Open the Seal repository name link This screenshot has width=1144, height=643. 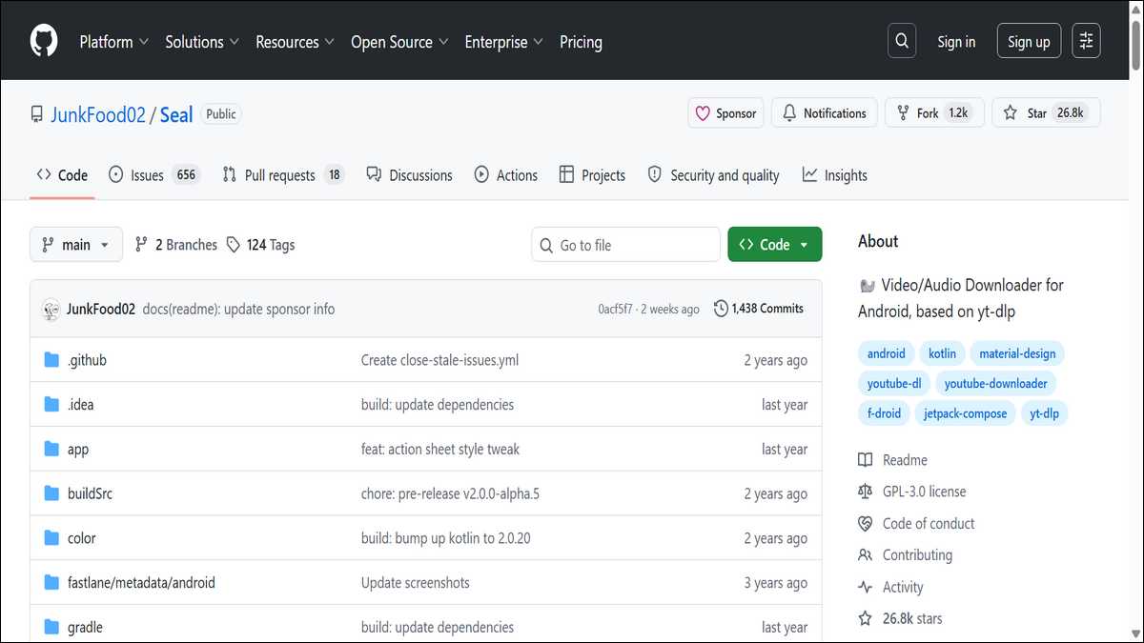pos(176,114)
